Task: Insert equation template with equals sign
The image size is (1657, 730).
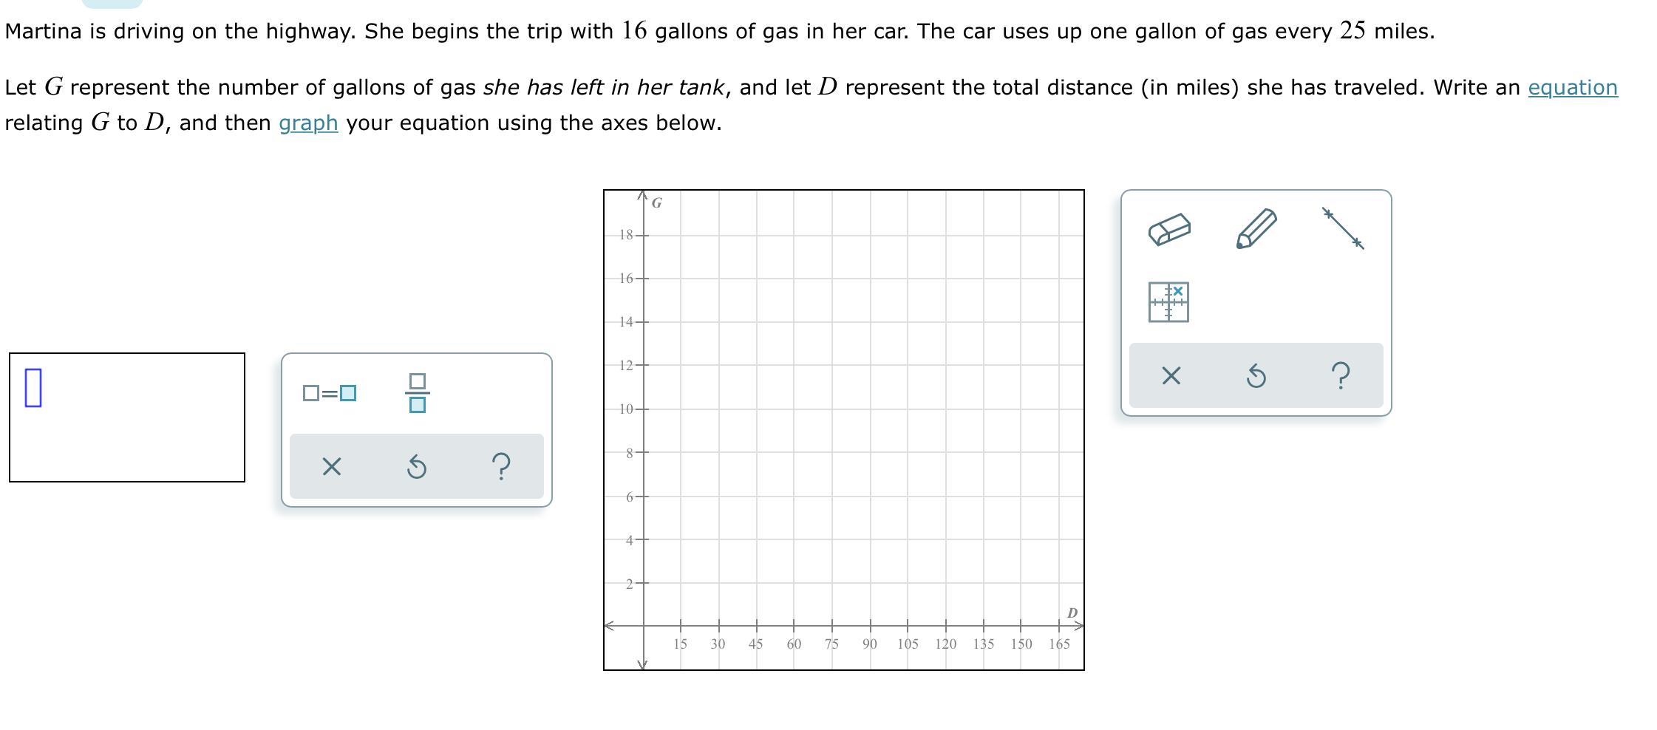Action: pyautogui.click(x=330, y=393)
